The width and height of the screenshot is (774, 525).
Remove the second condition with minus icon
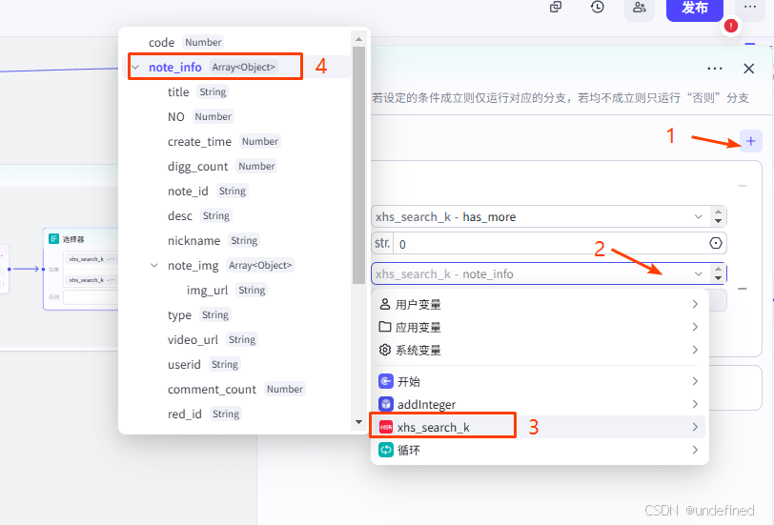[x=742, y=289]
